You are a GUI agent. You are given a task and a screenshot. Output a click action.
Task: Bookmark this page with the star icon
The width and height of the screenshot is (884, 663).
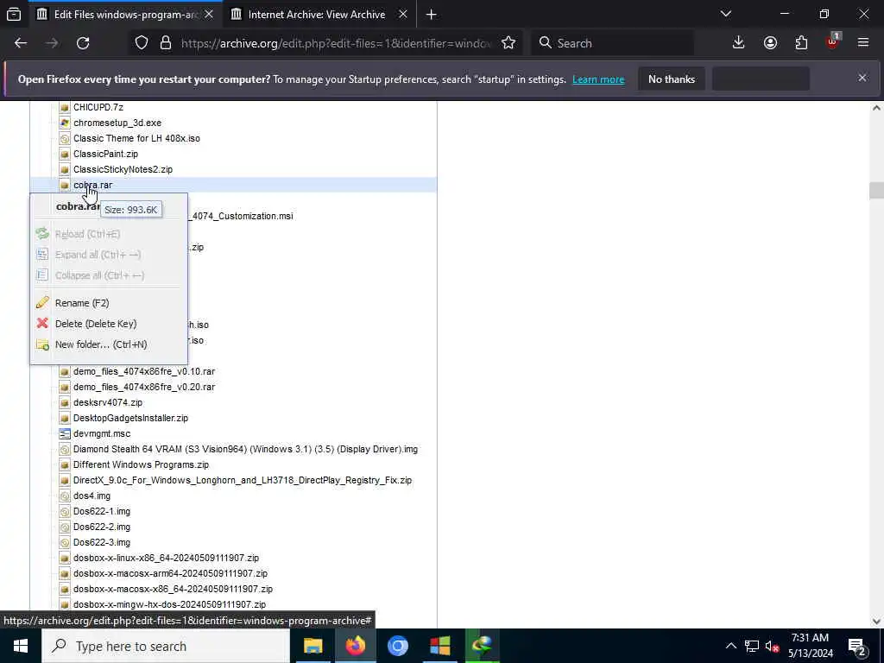point(508,43)
